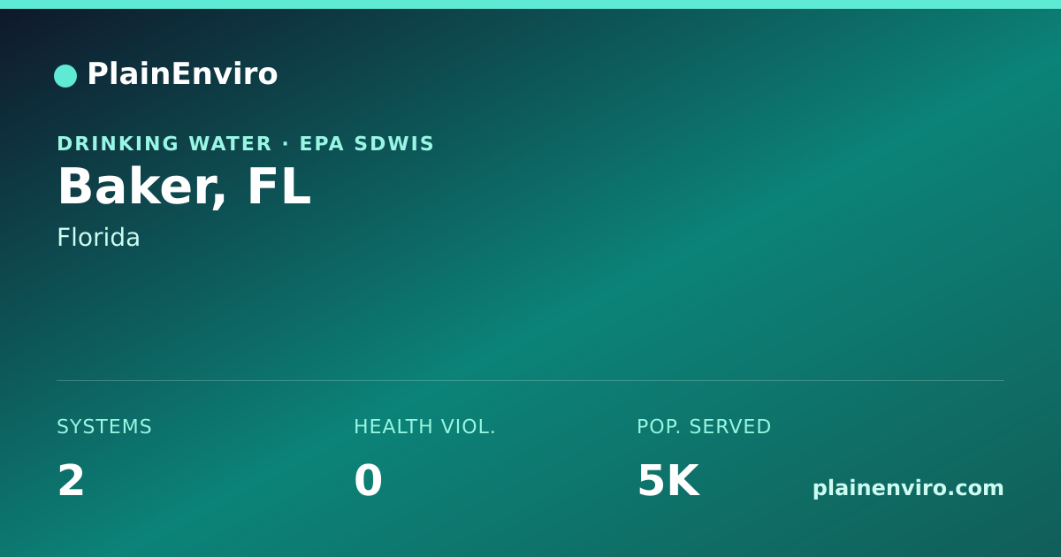1061x557 pixels.
Task: Click the word DRINKING in caption
Action: (118, 143)
